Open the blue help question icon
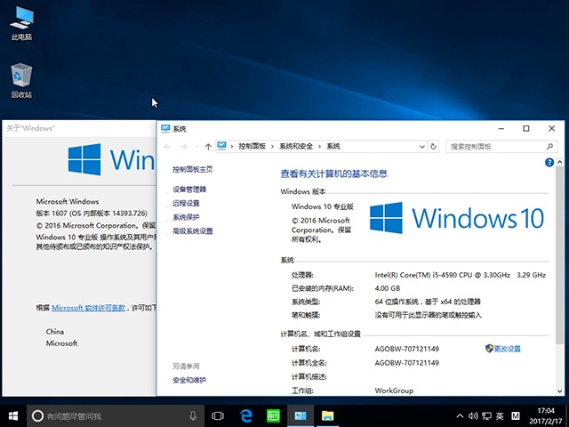This screenshot has height=427, width=569. click(549, 162)
